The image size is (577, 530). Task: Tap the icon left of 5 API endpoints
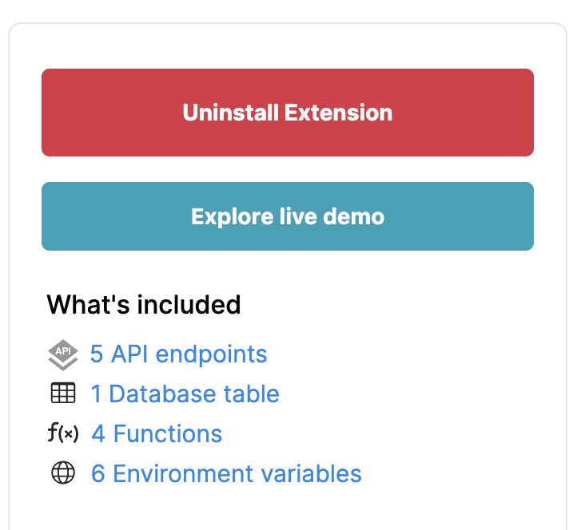point(63,354)
